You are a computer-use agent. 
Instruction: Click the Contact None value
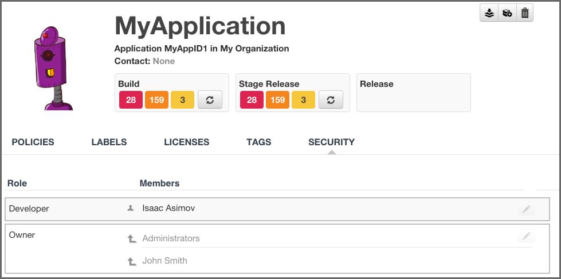click(164, 61)
